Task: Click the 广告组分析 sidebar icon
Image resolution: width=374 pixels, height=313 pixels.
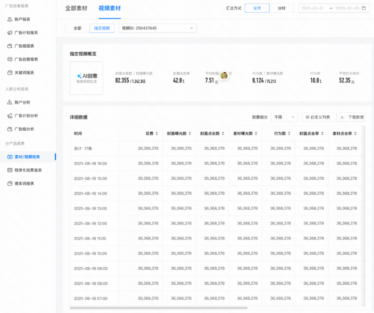Action: [10, 129]
